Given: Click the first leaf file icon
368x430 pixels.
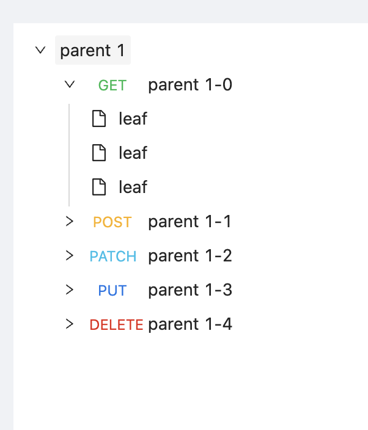Looking at the screenshot, I should 99,118.
